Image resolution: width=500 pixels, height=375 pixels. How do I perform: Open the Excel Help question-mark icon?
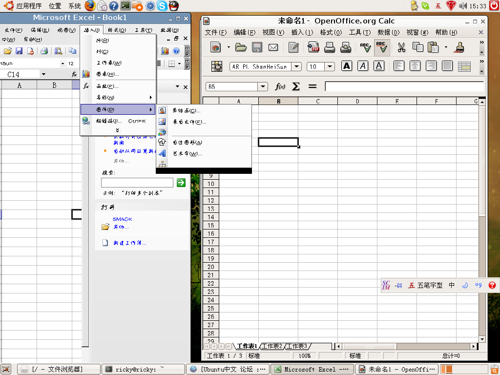[176, 51]
